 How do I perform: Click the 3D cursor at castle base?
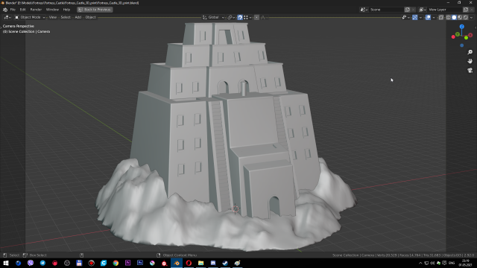click(236, 208)
